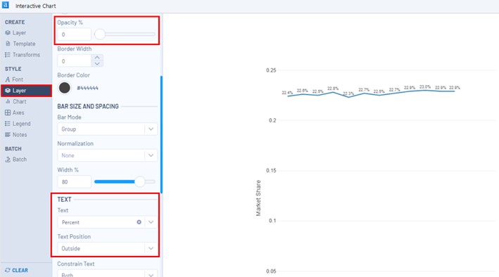The width and height of the screenshot is (499, 277).
Task: Expand the Text Percent dropdown arrow
Action: (151, 222)
